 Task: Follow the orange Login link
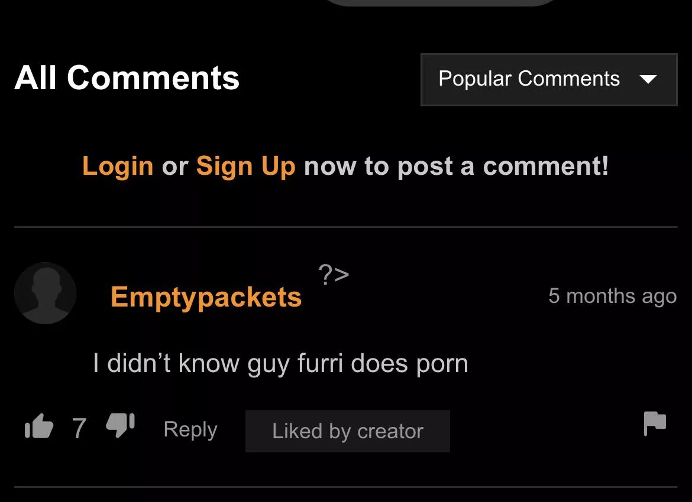pyautogui.click(x=117, y=167)
